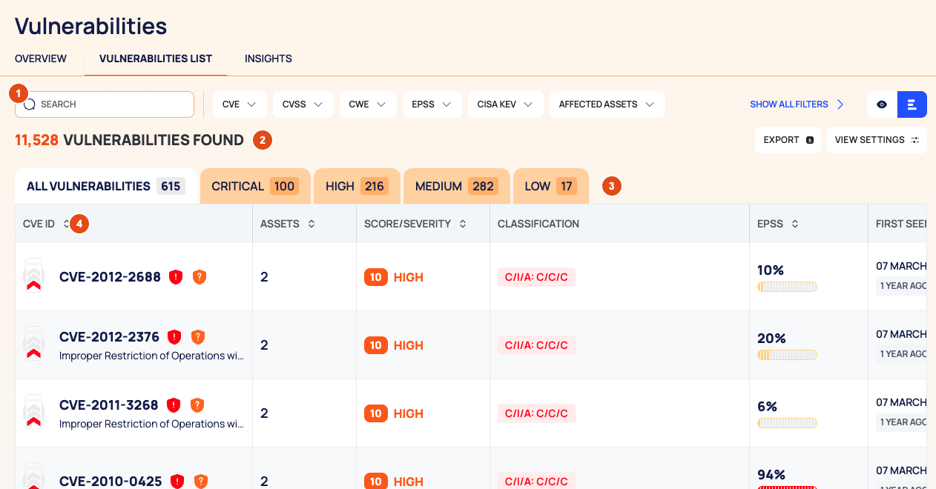The image size is (936, 489).
Task: Click 10 HIGH score badge for CVE-2012-2376
Action: 394,345
